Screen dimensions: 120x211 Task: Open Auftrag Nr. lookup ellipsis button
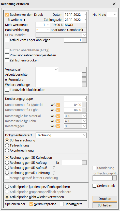(84, 163)
